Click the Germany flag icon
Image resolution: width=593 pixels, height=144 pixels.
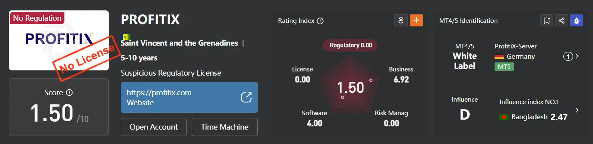pyautogui.click(x=499, y=56)
